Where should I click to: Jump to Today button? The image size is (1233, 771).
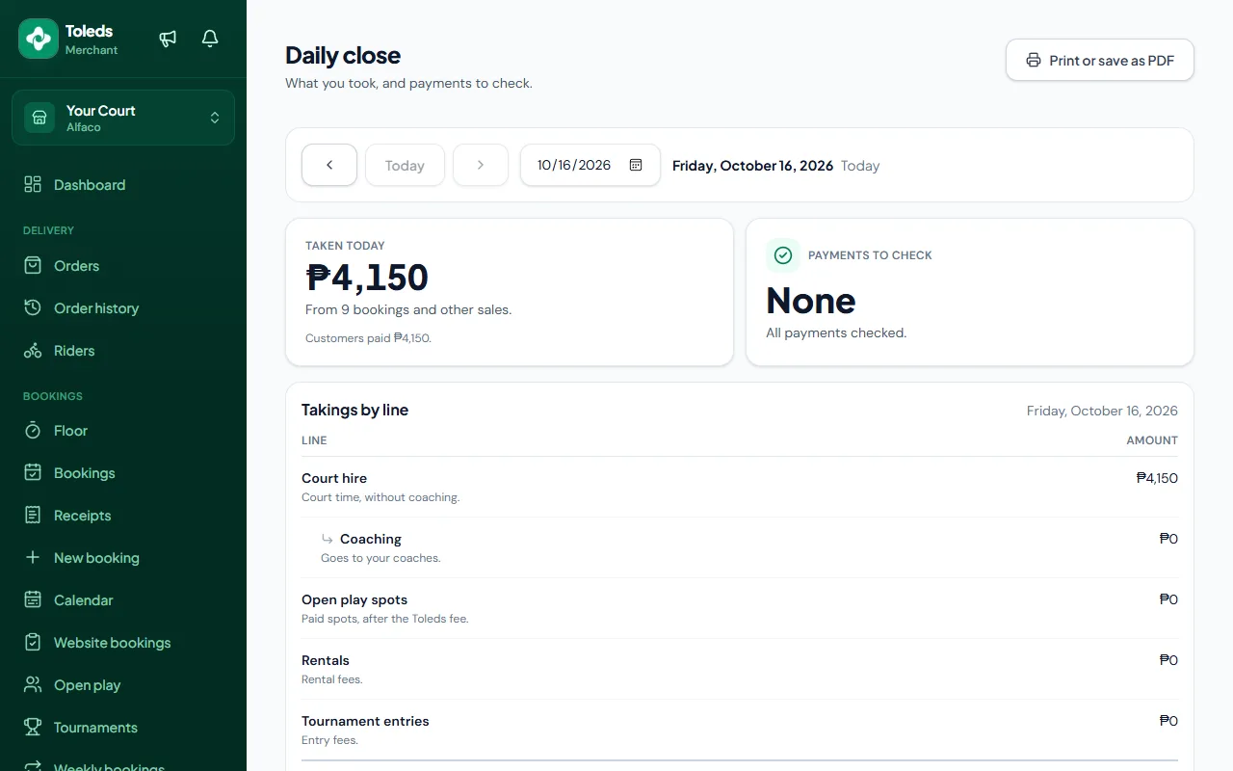[x=405, y=165]
